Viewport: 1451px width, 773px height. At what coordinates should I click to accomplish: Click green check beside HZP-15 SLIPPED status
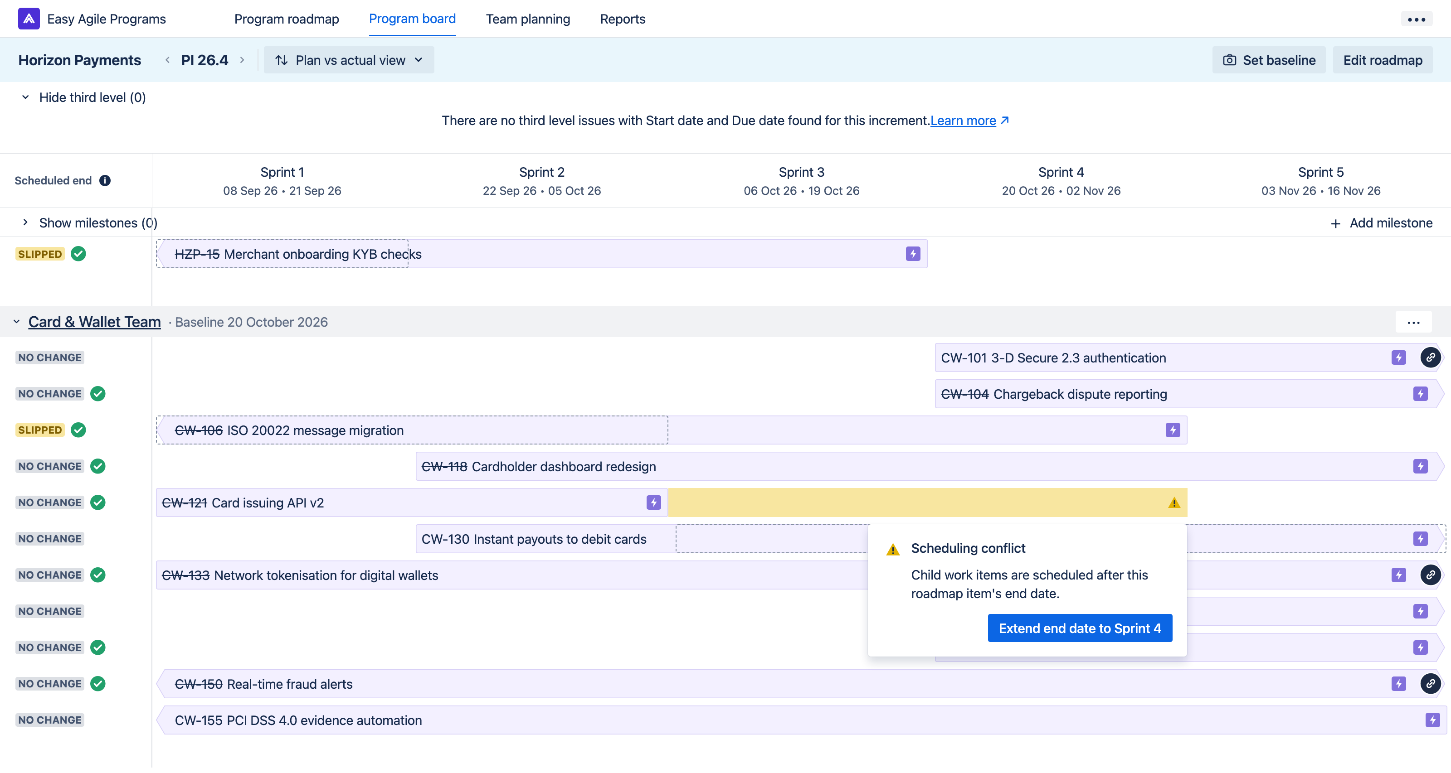pos(78,254)
